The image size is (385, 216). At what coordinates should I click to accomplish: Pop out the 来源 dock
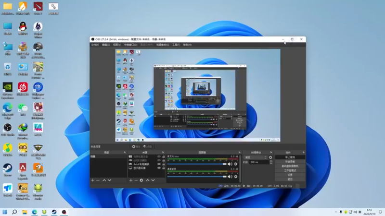click(x=163, y=152)
